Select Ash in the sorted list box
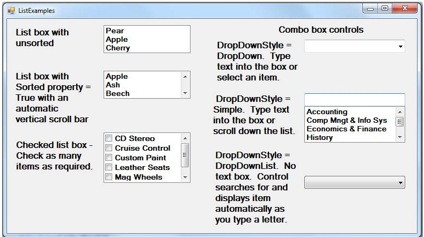424x237 pixels. 143,85
